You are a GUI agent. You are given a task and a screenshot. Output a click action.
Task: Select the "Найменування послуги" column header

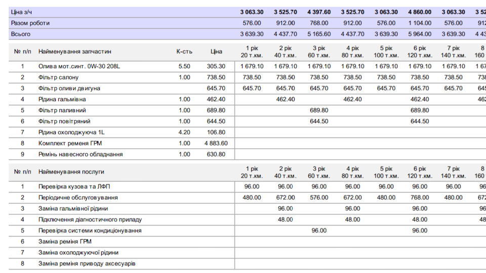[71, 172]
